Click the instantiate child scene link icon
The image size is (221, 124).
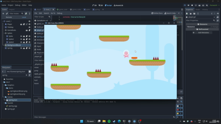pyautogui.click(x=7, y=13)
